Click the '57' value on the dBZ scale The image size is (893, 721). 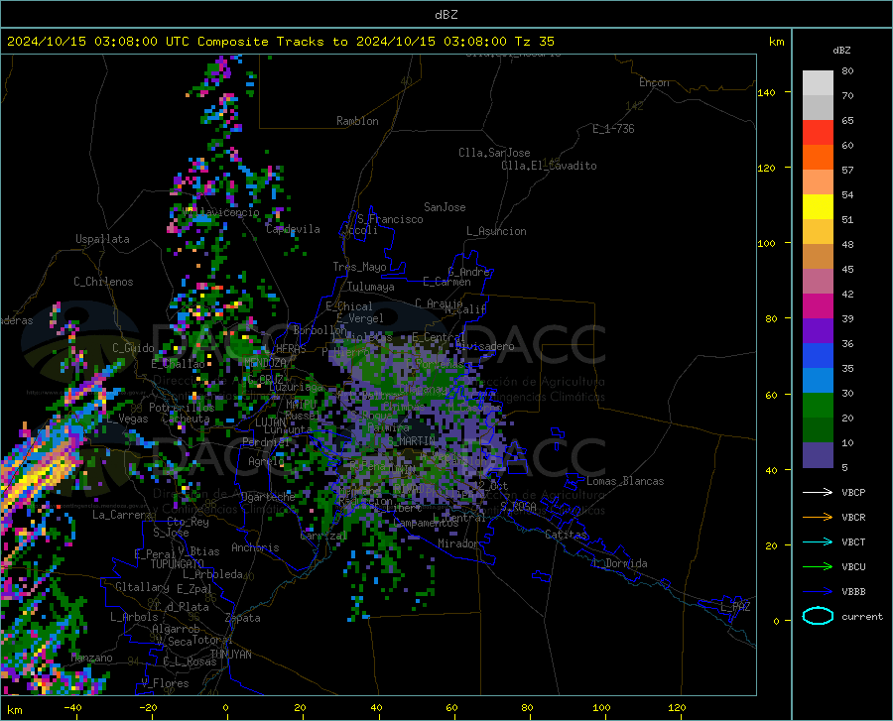(847, 171)
